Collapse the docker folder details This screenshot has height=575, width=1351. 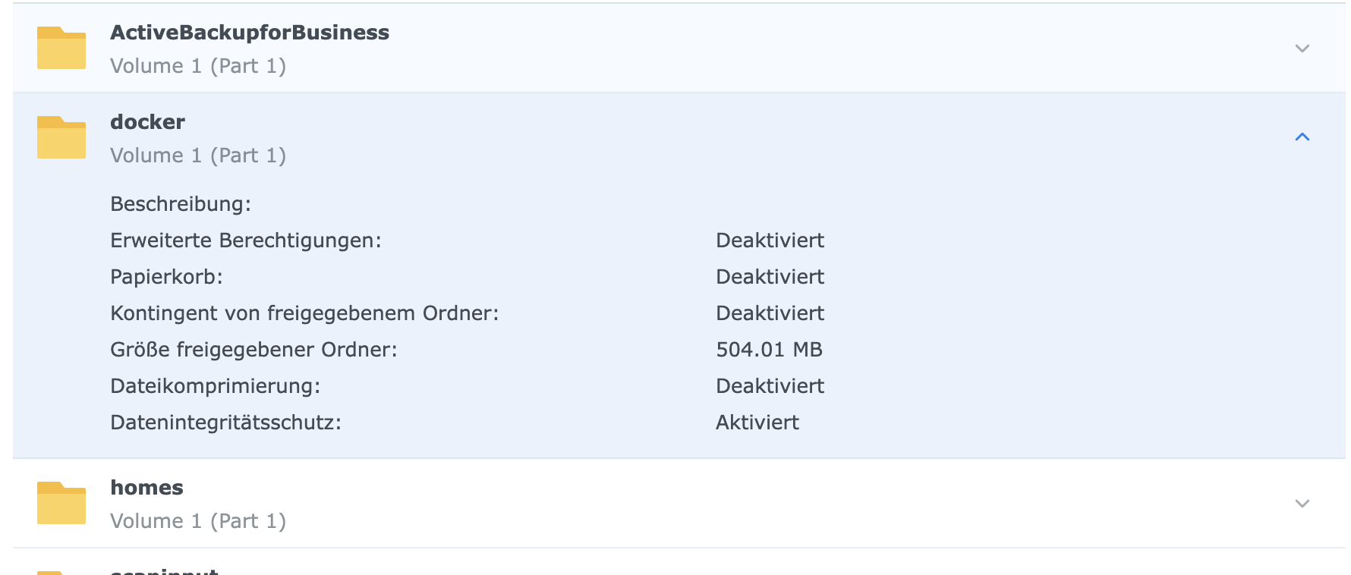(x=1302, y=137)
